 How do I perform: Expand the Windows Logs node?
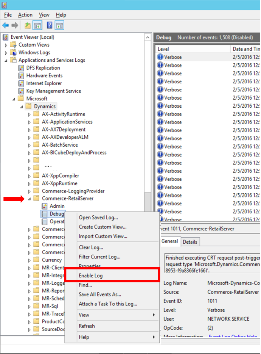tap(6, 53)
